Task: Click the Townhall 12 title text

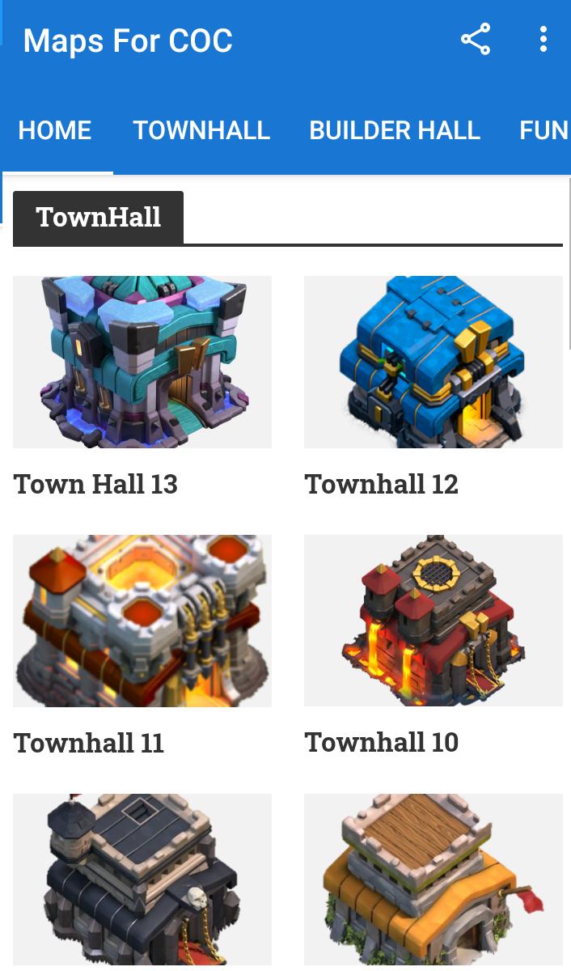Action: (x=382, y=484)
